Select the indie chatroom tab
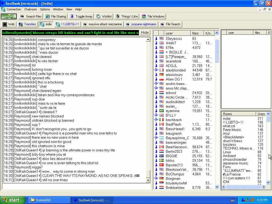 pyautogui.click(x=46, y=24)
